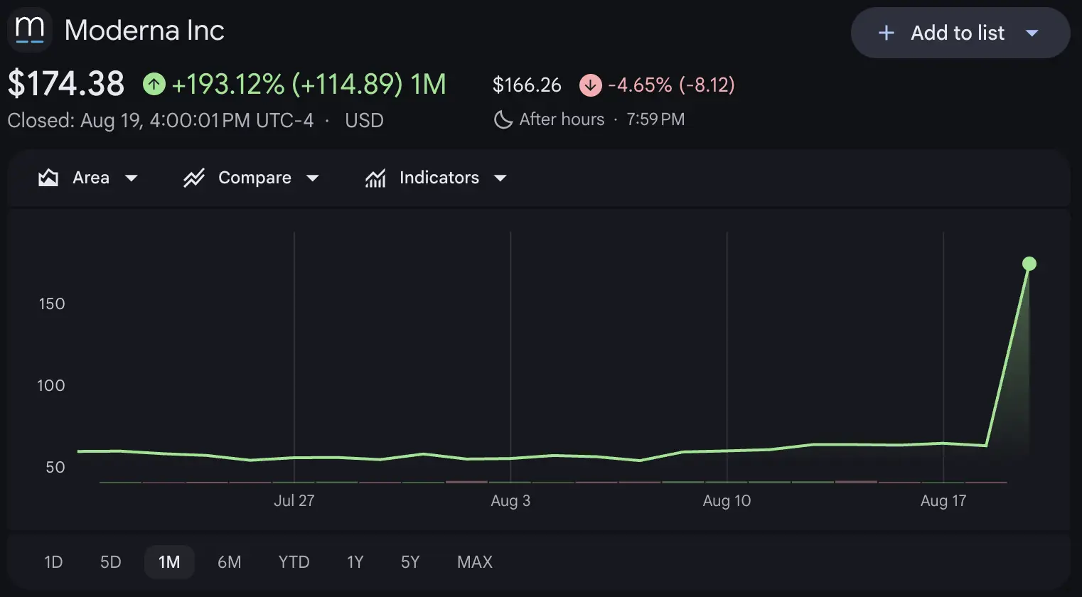Click the Moderna Inc company name

coord(144,31)
